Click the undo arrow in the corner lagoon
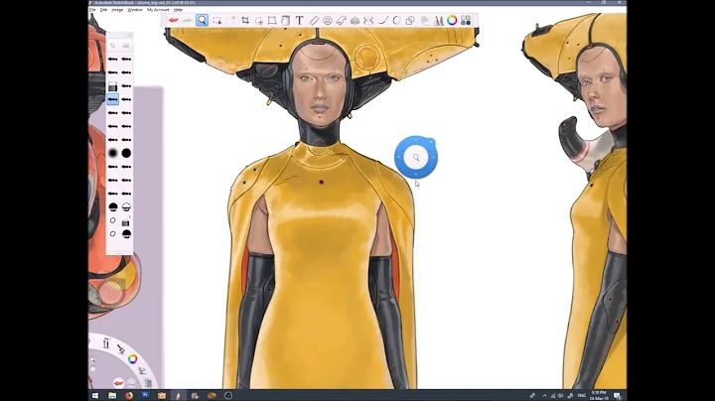Image resolution: width=715 pixels, height=401 pixels. click(x=118, y=383)
